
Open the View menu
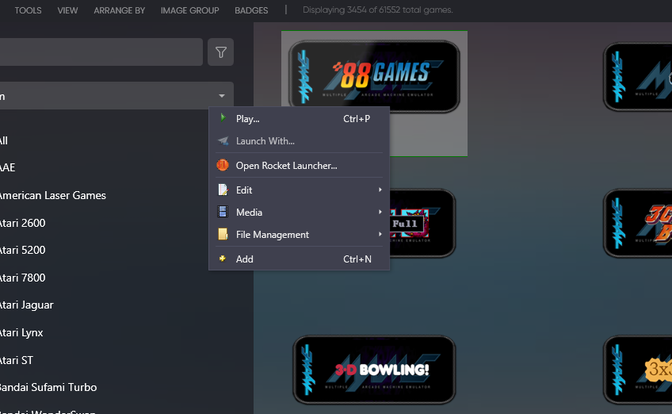coord(67,10)
